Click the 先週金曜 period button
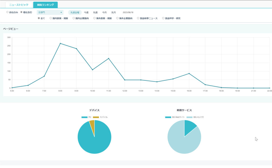The height and width of the screenshot is (168, 272). [75, 12]
